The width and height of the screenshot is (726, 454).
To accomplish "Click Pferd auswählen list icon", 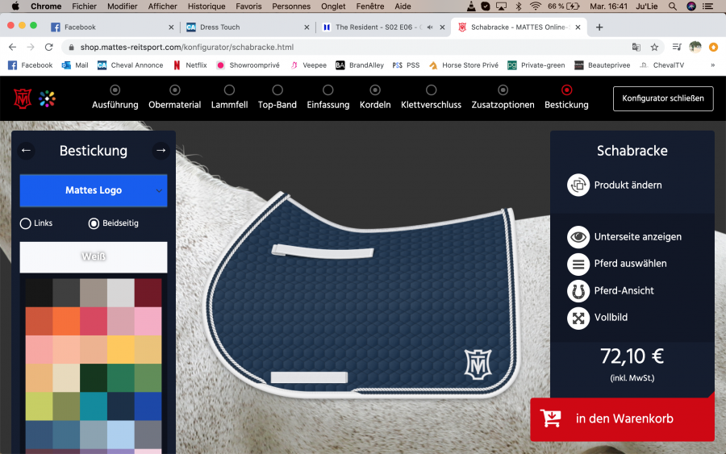I will pos(578,264).
